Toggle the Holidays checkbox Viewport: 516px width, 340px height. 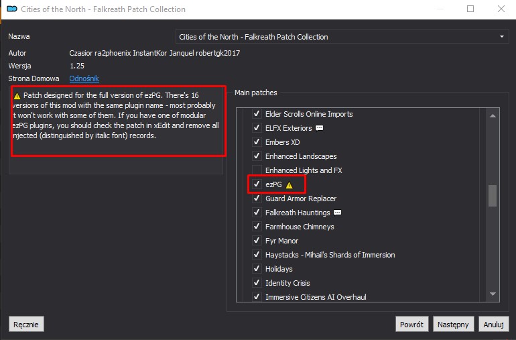point(257,268)
